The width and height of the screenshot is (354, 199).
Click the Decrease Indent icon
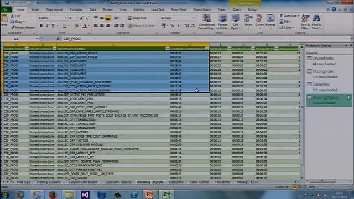(x=116, y=25)
